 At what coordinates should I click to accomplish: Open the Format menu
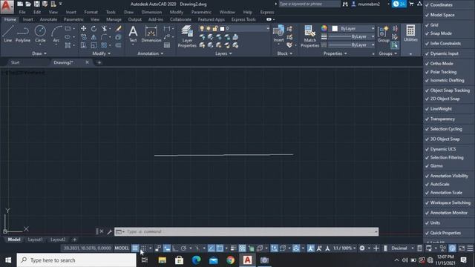click(x=91, y=12)
